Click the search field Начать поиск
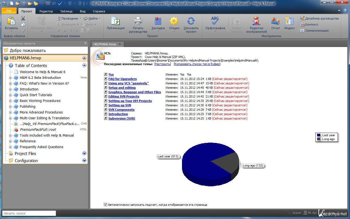 [29, 213]
